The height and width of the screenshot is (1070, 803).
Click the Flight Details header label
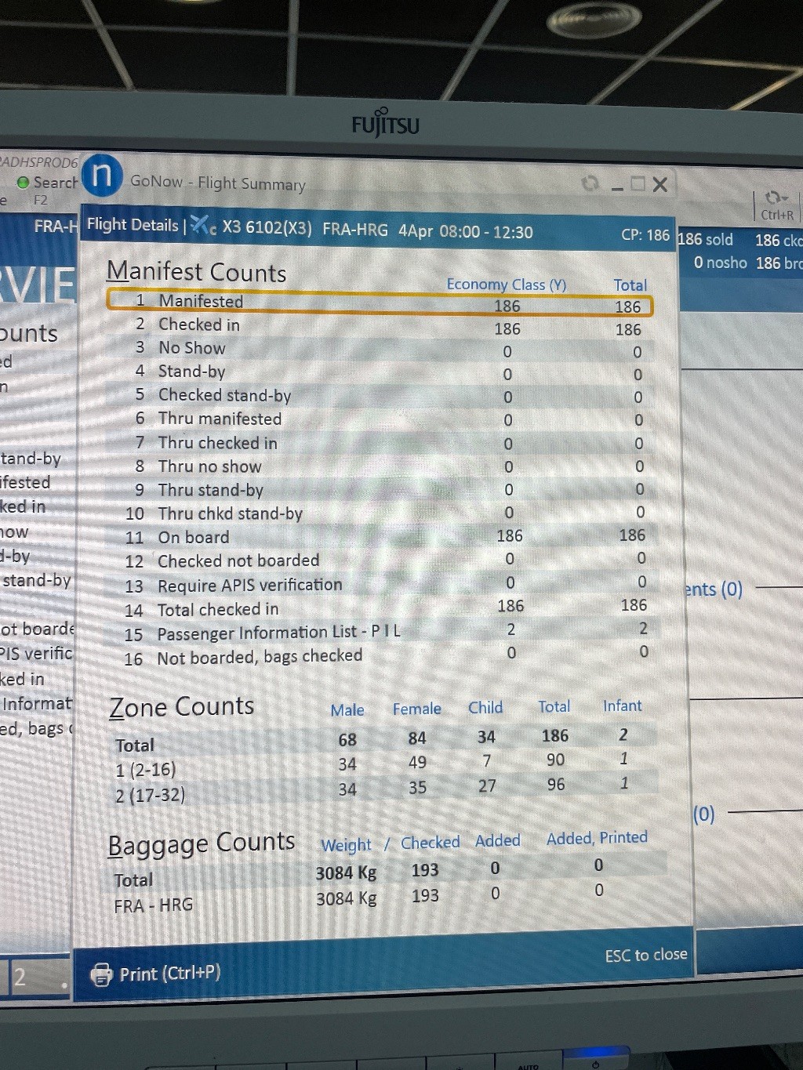tap(133, 225)
